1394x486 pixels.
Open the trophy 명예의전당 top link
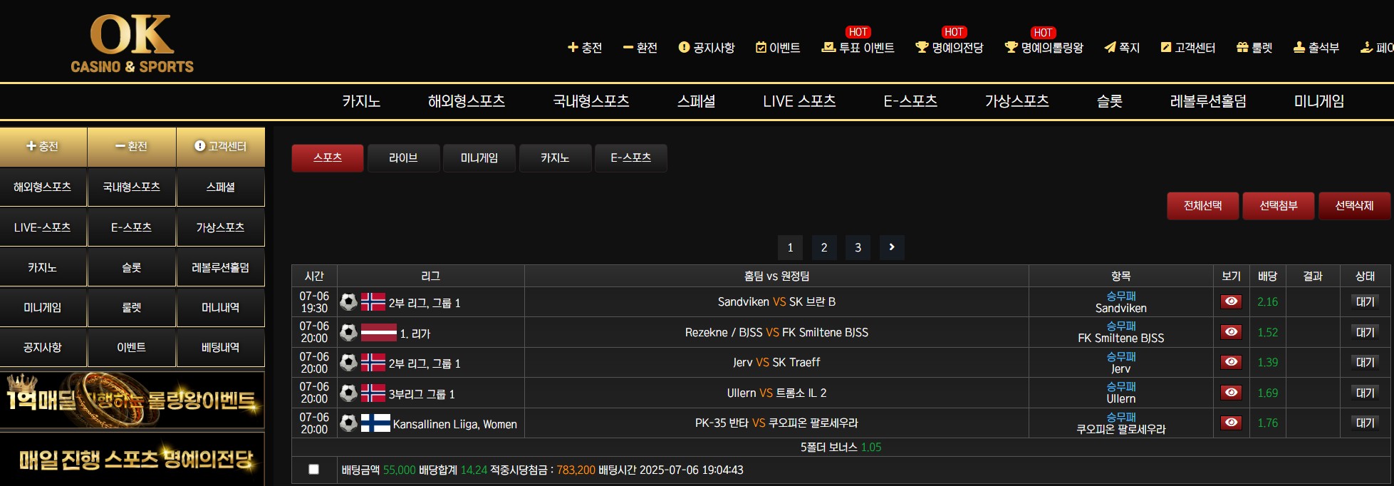tap(949, 48)
